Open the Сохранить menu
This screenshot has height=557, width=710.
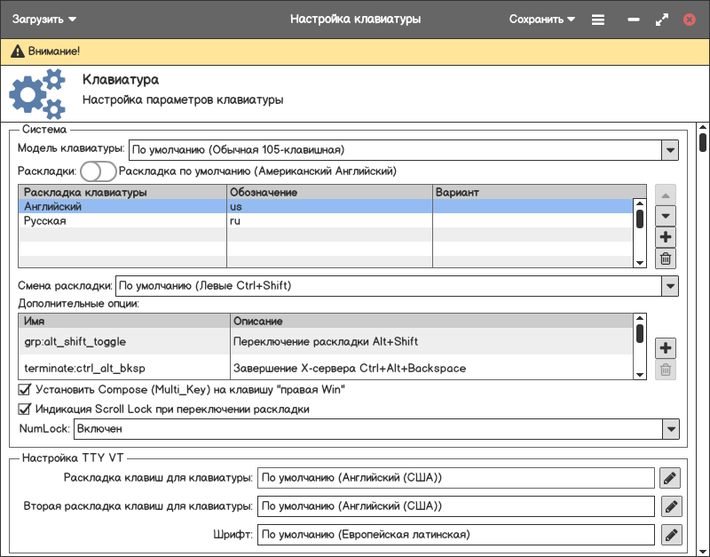click(x=542, y=19)
